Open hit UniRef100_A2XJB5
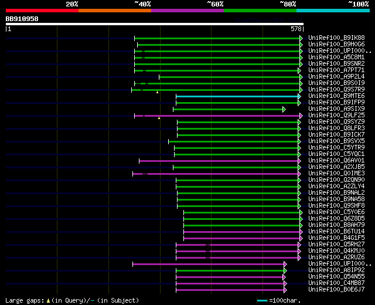375x305 pixels. coord(336,167)
